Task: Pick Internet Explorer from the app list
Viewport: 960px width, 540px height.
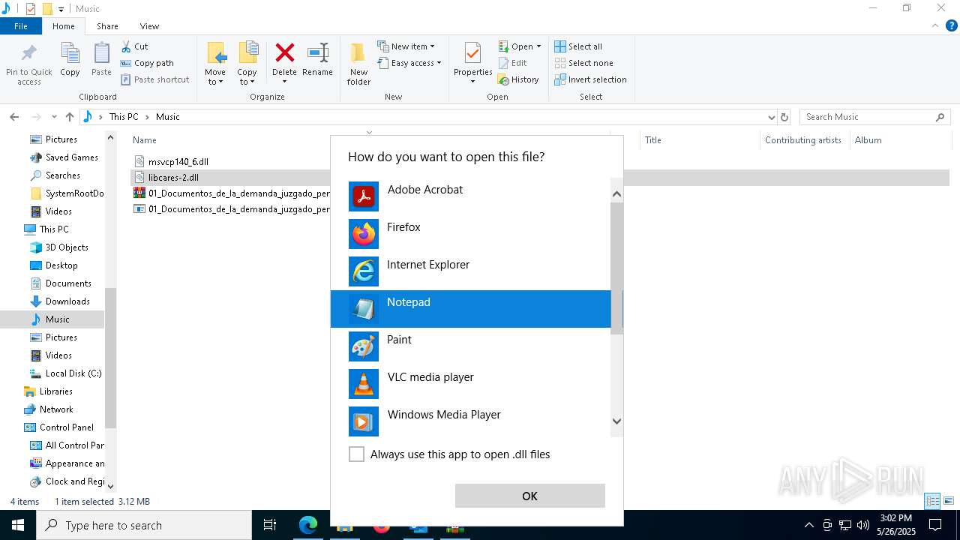Action: (471, 271)
